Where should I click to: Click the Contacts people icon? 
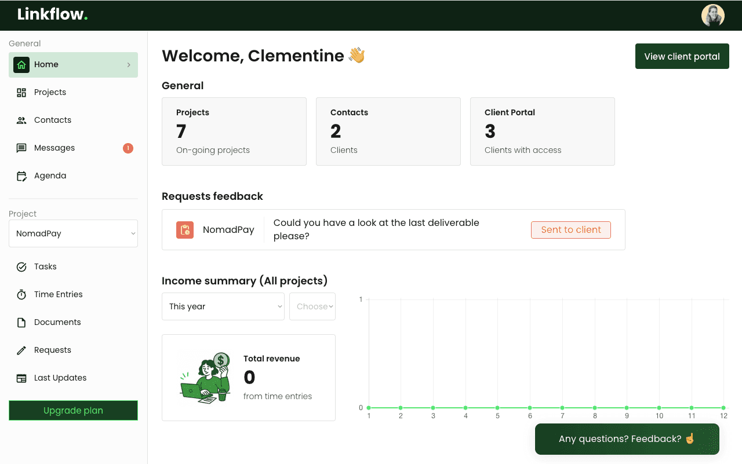pos(21,120)
